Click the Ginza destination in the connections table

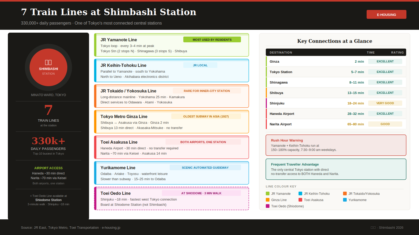coord(274,61)
